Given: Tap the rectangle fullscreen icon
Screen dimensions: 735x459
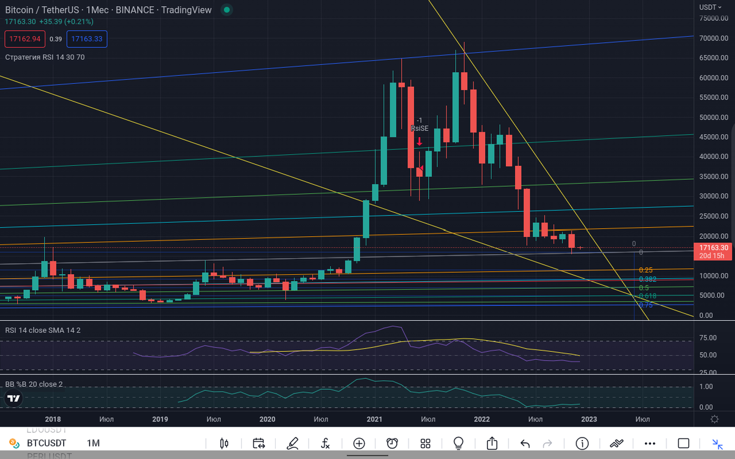Looking at the screenshot, I should click(x=684, y=443).
